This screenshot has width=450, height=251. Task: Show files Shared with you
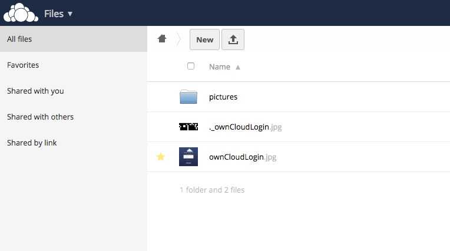35,91
